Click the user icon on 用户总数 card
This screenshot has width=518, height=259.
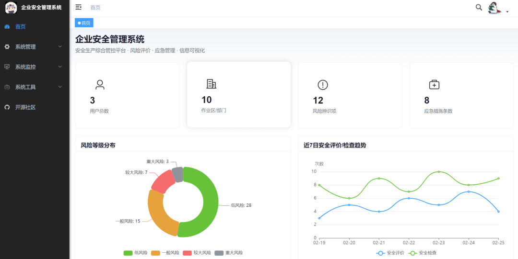[x=100, y=85]
